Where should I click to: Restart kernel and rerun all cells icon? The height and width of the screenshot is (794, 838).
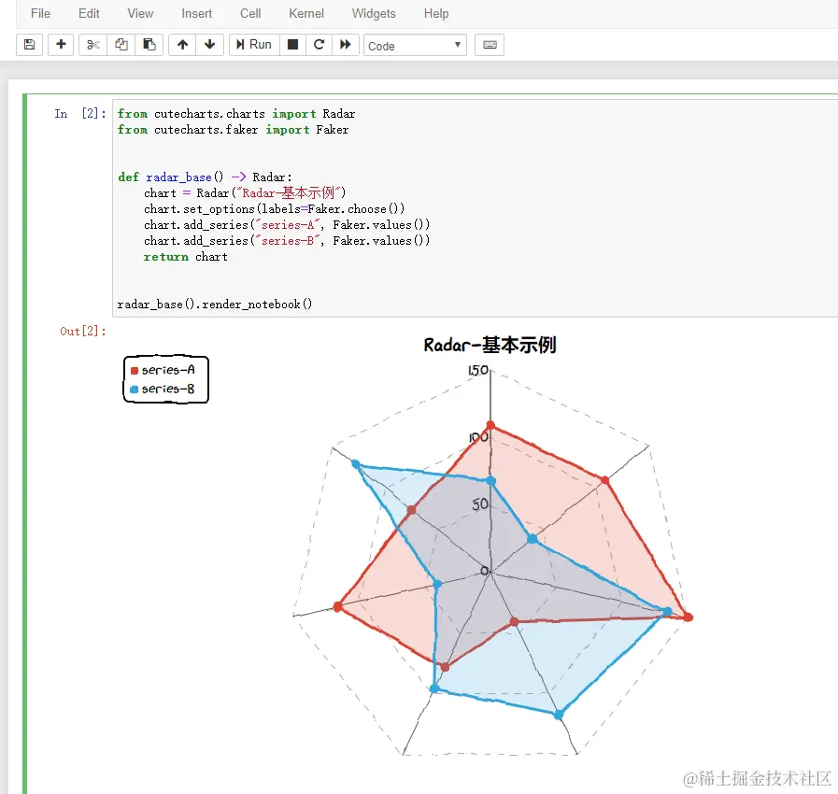pyautogui.click(x=346, y=44)
